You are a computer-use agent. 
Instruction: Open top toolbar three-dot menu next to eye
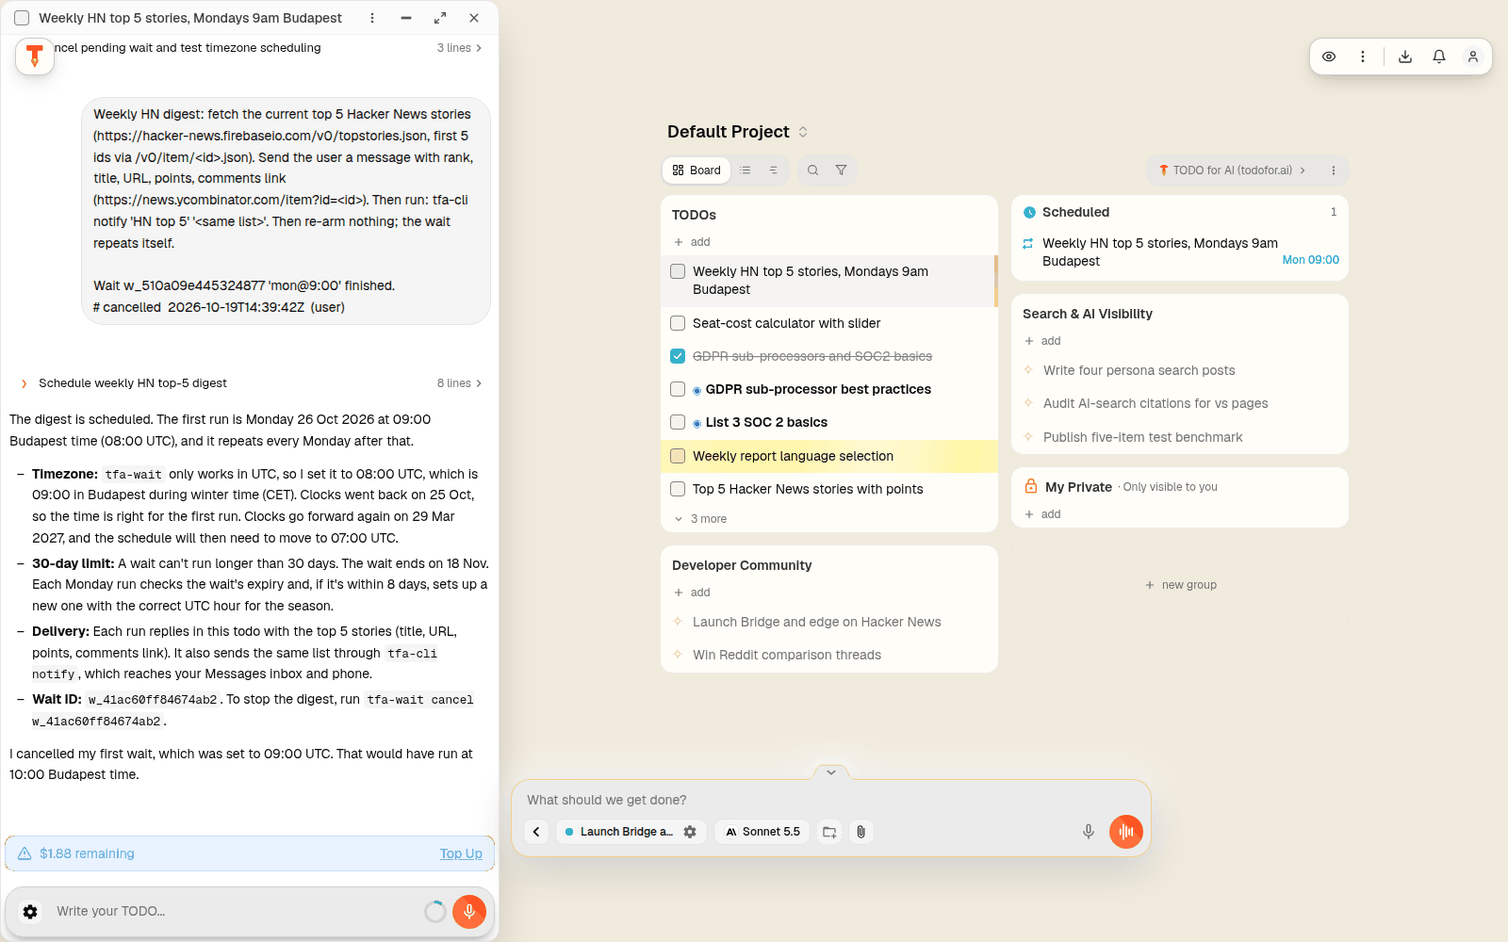click(x=1363, y=57)
